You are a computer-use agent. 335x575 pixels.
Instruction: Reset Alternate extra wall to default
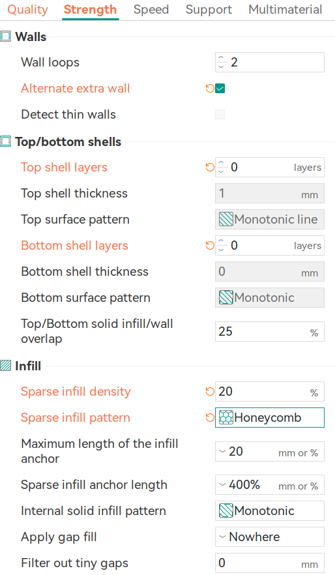210,89
